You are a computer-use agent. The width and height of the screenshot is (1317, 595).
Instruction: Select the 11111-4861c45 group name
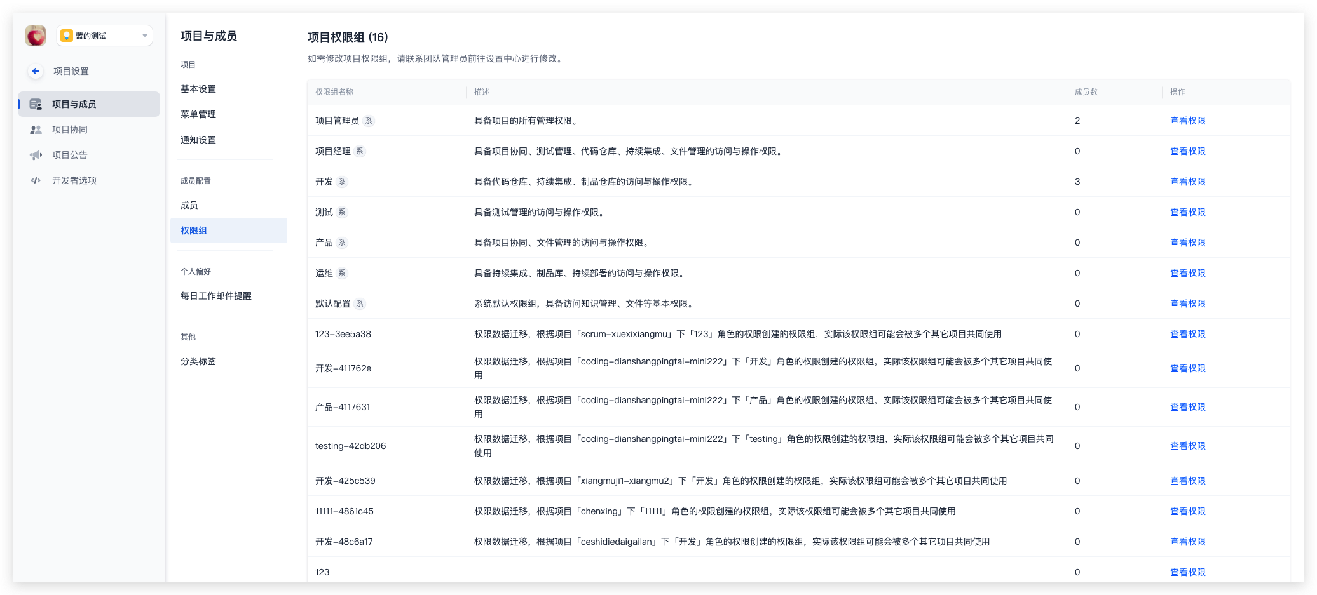[x=345, y=511]
